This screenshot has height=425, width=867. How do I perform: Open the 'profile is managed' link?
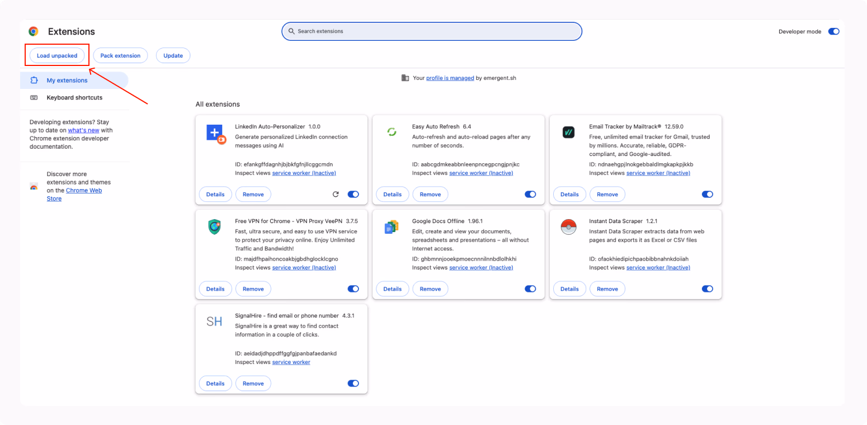pyautogui.click(x=450, y=78)
